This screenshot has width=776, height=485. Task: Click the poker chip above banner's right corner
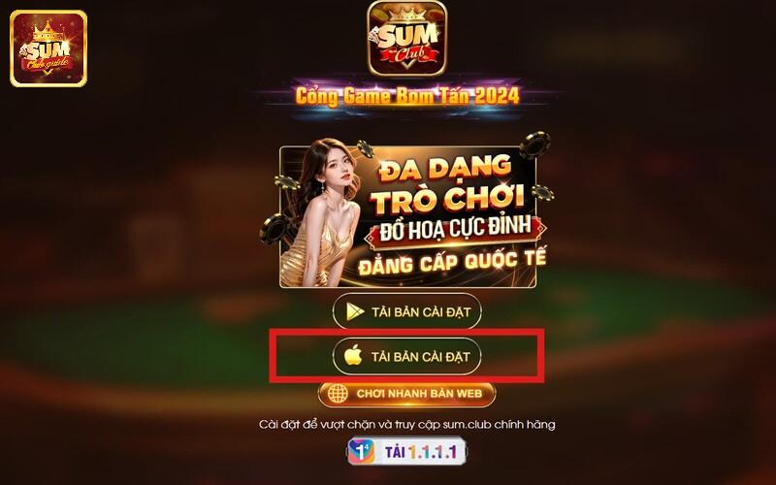point(534,145)
